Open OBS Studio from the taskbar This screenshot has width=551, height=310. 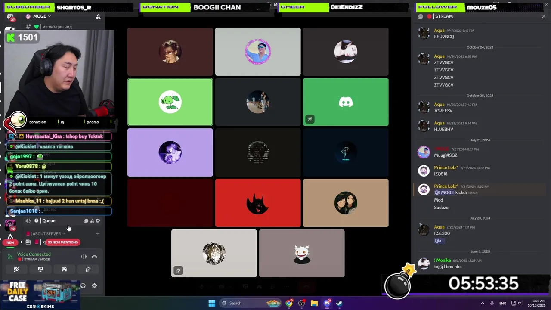tap(302, 303)
